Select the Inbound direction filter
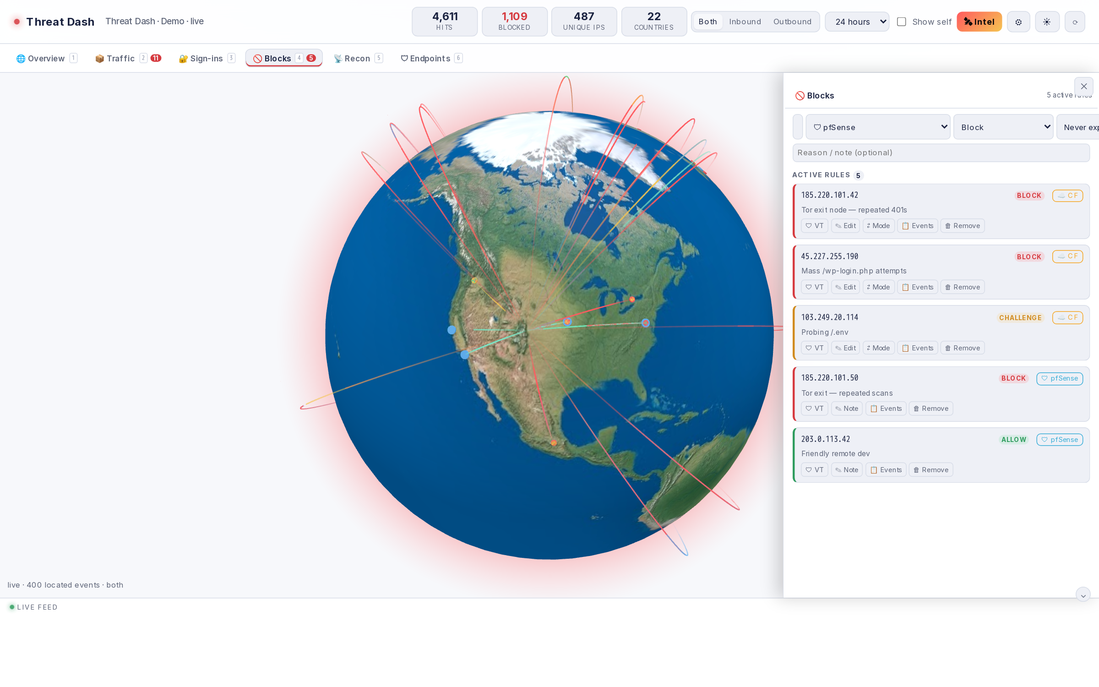 coord(745,22)
